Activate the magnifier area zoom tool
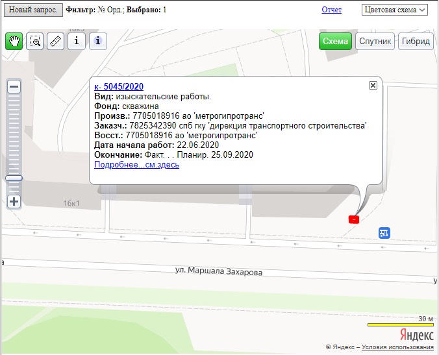Screen dimensions: 439x355 click(x=36, y=41)
